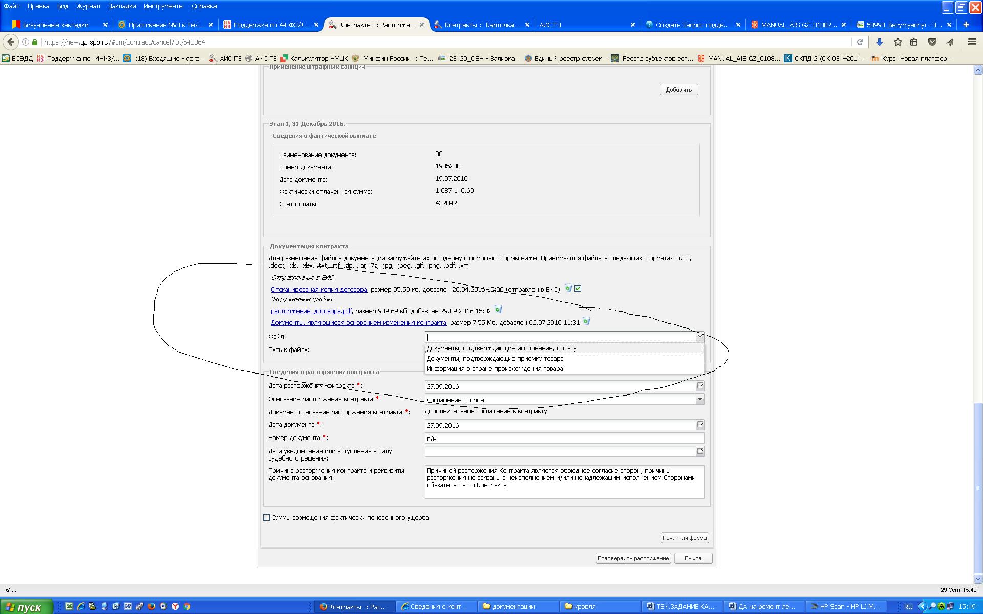Open the Pocket icon in toolbar
The width and height of the screenshot is (983, 614).
(932, 42)
